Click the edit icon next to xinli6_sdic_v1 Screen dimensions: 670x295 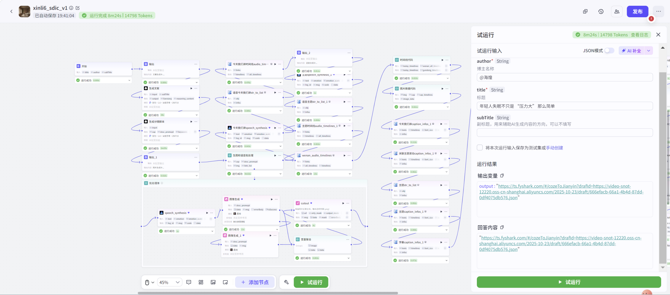[x=78, y=8]
